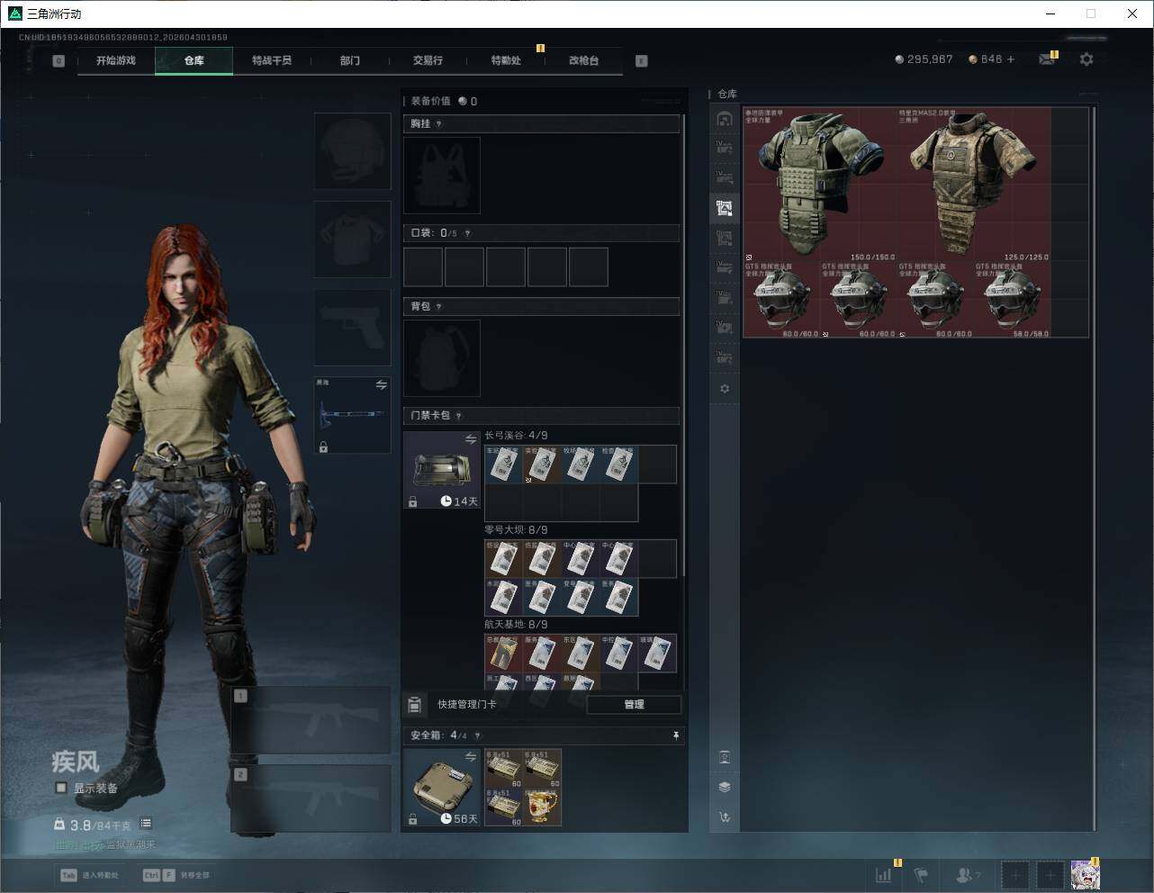This screenshot has width=1154, height=893.
Task: Click the flag icon in the bottom bar
Action: [x=921, y=875]
